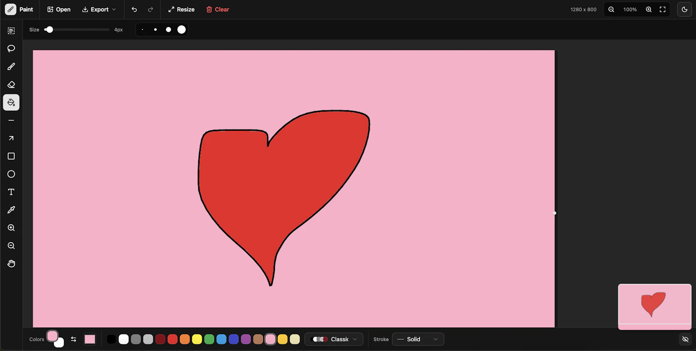This screenshot has height=351, width=696.
Task: Open the Classic palette dropdown
Action: tap(334, 339)
